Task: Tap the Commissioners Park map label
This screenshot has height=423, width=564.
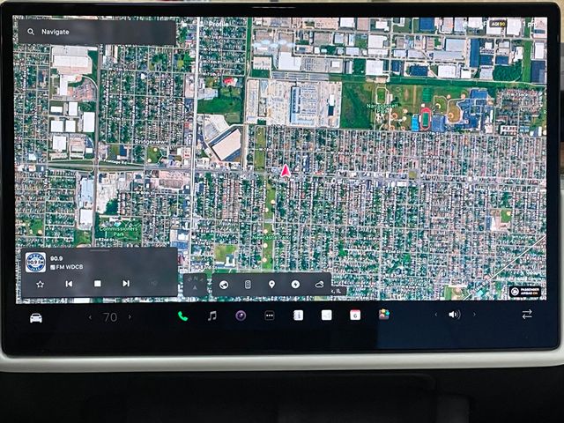Action: pyautogui.click(x=118, y=231)
